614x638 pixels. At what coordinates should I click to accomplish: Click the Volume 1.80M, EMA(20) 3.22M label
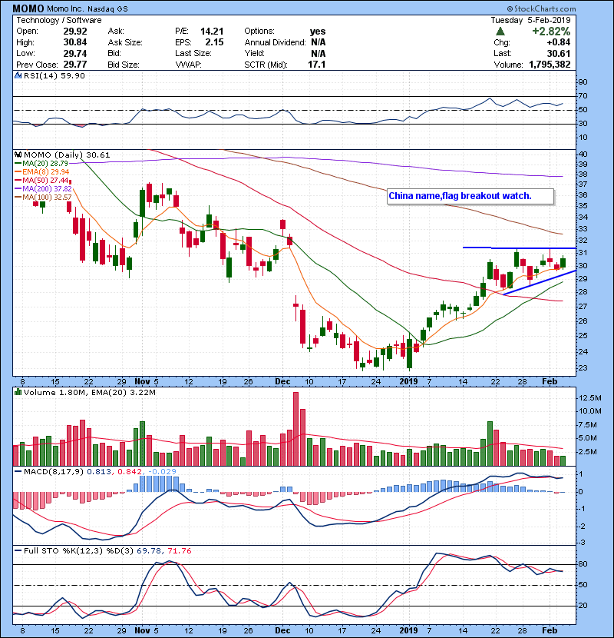coord(89,392)
